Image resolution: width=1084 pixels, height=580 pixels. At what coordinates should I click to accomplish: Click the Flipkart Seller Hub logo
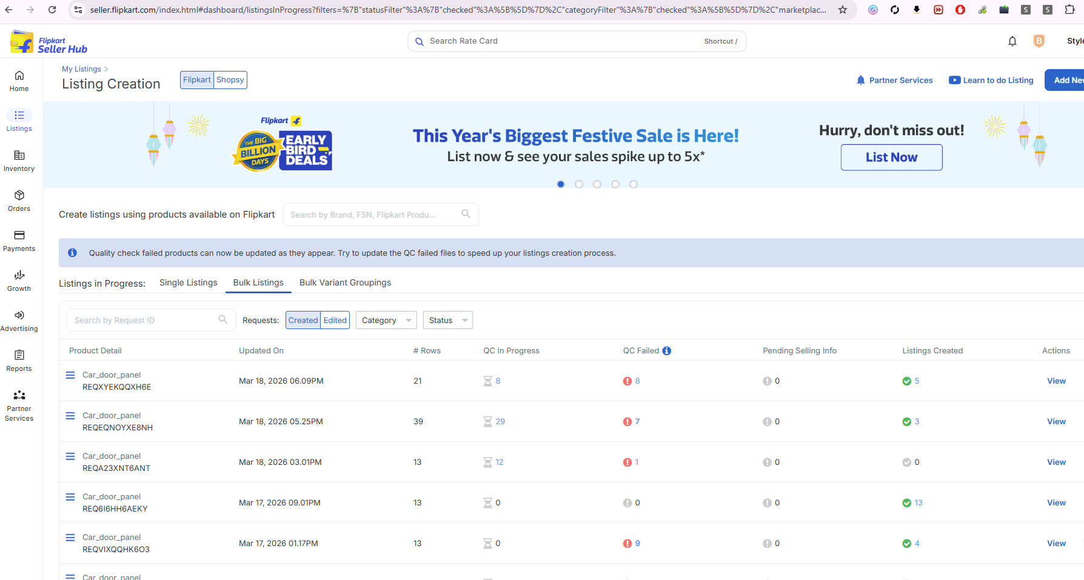click(x=49, y=42)
